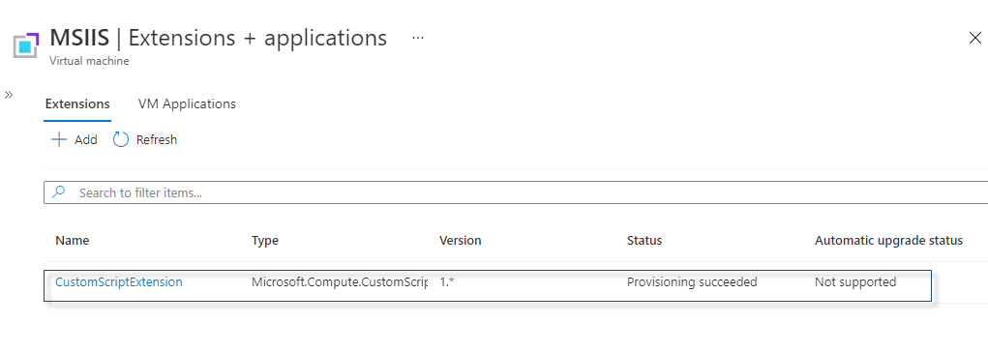
Task: Open the CustomScriptExtension link
Action: (119, 281)
